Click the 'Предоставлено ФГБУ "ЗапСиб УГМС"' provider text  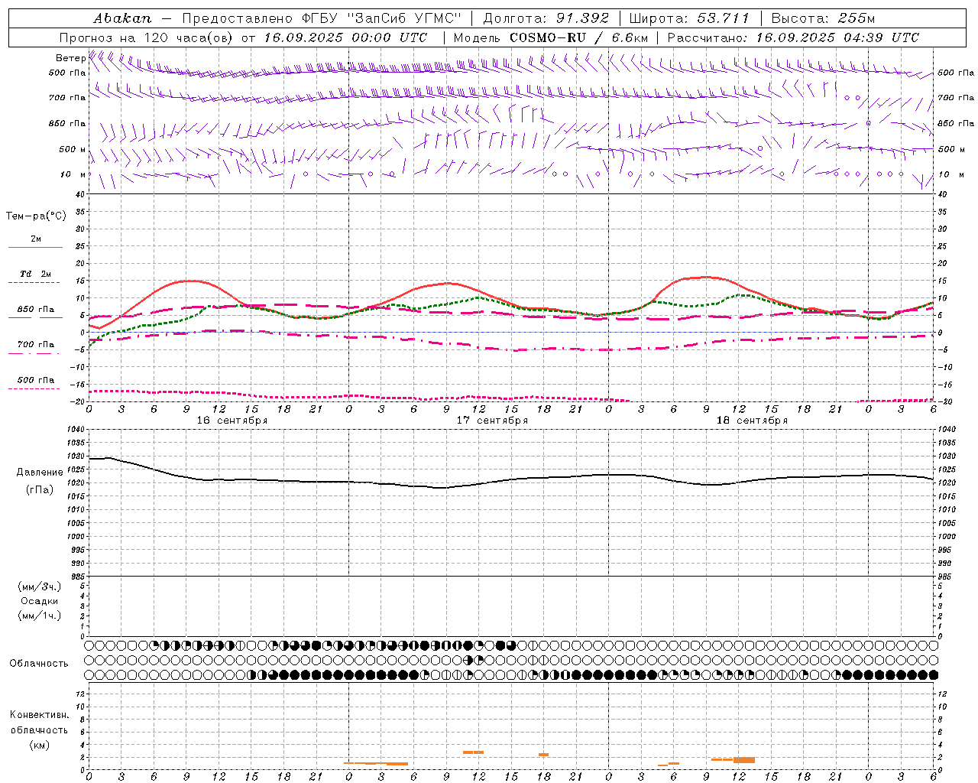click(322, 18)
